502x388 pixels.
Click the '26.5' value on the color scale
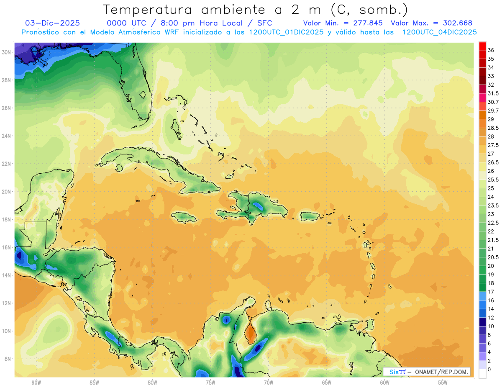[x=493, y=162]
